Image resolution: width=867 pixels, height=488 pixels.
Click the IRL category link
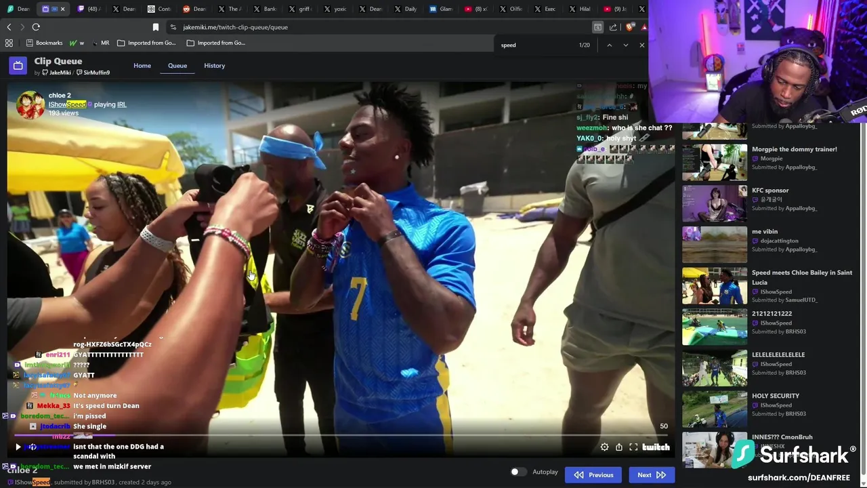pyautogui.click(x=122, y=104)
